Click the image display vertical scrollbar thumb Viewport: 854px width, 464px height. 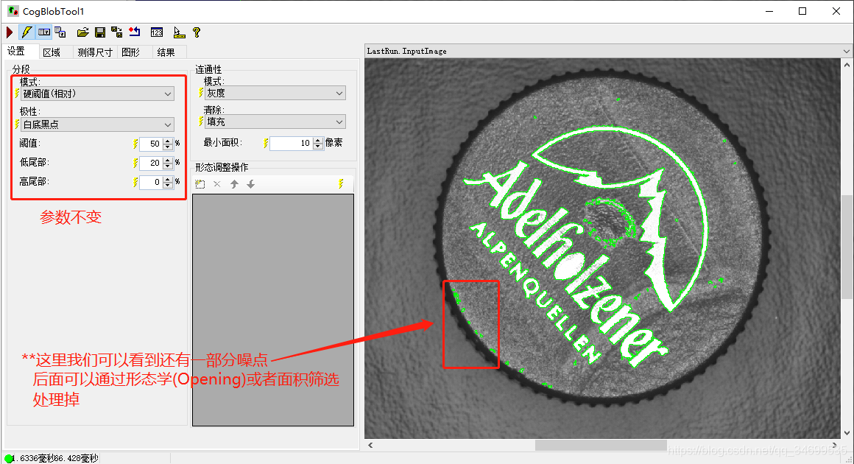(x=847, y=247)
